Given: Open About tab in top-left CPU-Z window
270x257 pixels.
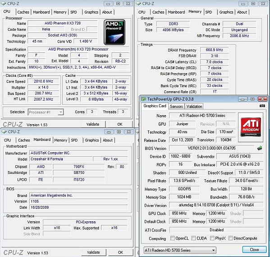Looking at the screenshot, I should [x=107, y=12].
